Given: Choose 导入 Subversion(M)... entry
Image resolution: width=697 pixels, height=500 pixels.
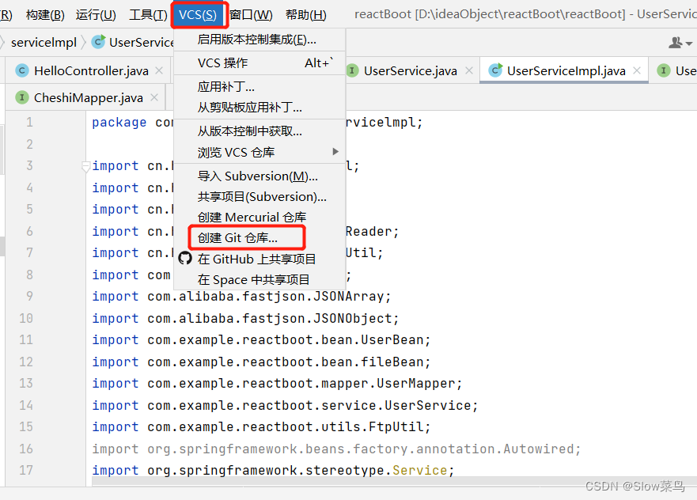Looking at the screenshot, I should (x=259, y=176).
